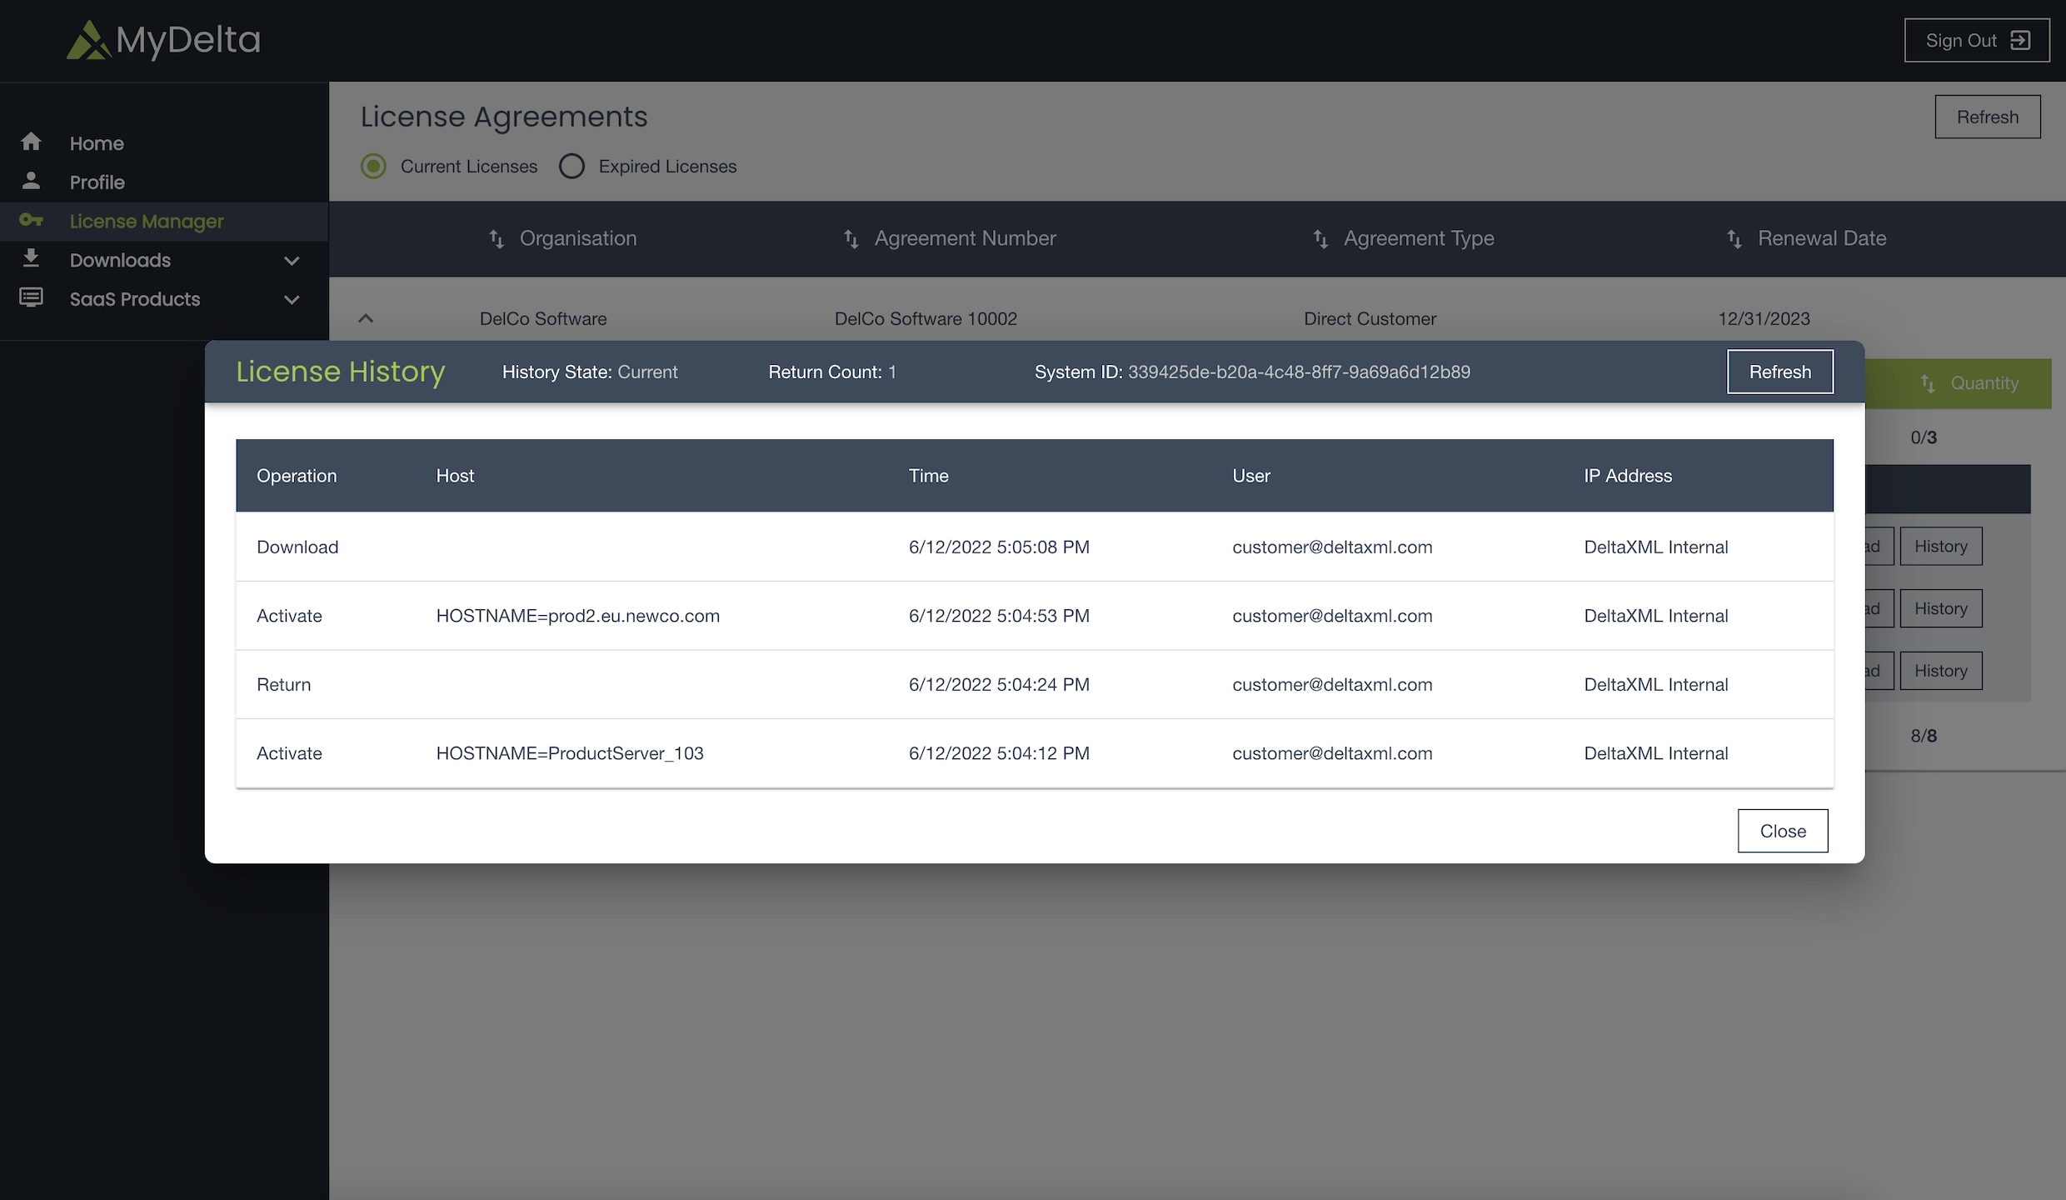The width and height of the screenshot is (2066, 1200).
Task: Click sort icon beside Renewal Date
Action: tap(1734, 239)
